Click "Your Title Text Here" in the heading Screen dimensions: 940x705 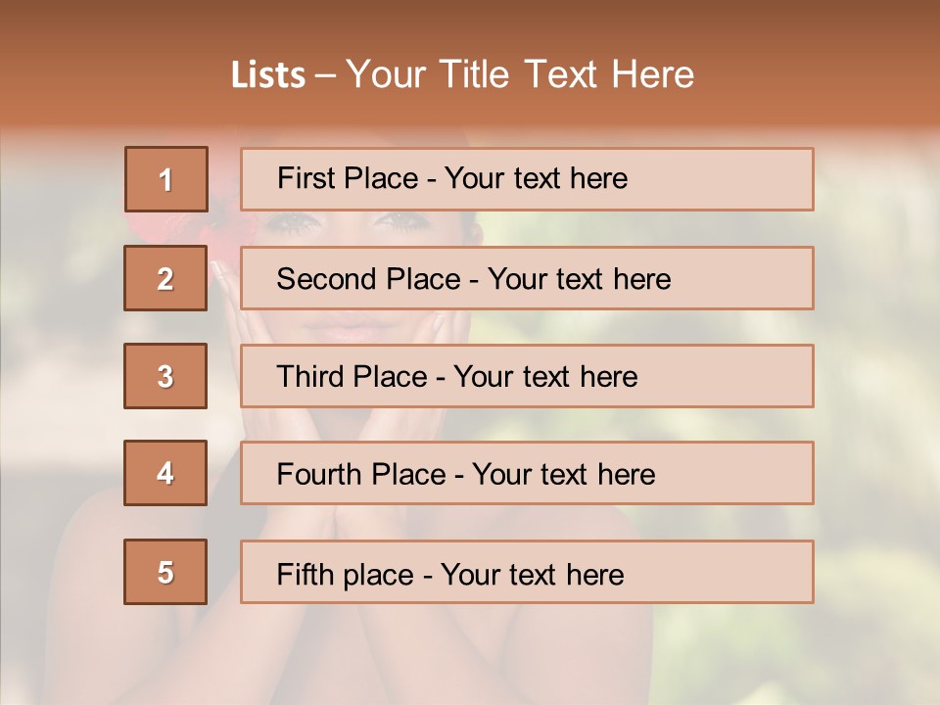coord(520,74)
